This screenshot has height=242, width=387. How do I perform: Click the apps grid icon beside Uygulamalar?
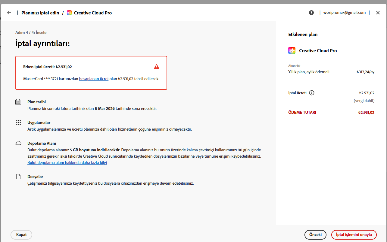click(x=18, y=123)
